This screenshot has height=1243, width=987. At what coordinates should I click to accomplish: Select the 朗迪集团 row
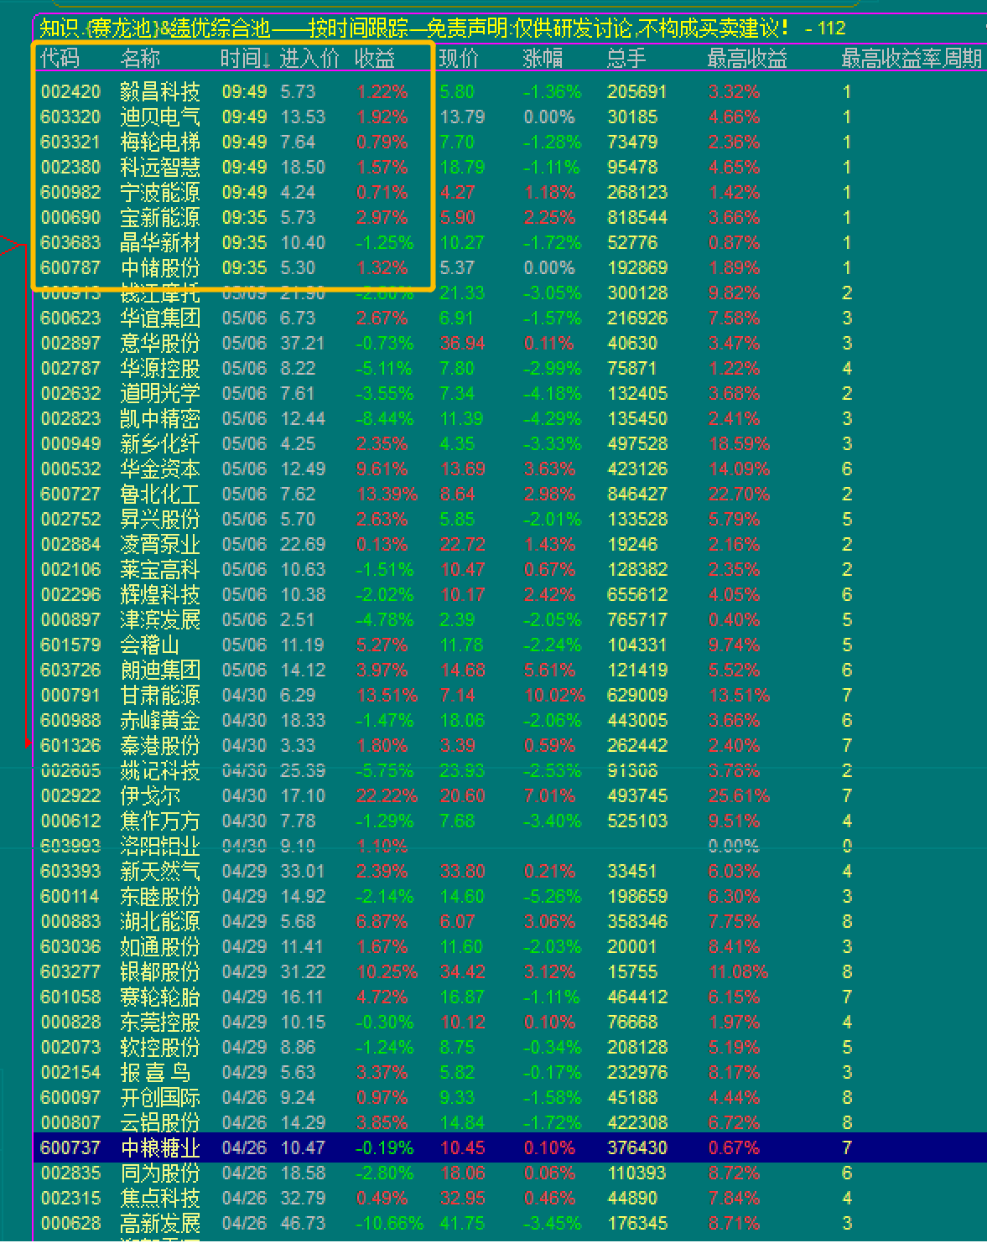coord(510,671)
